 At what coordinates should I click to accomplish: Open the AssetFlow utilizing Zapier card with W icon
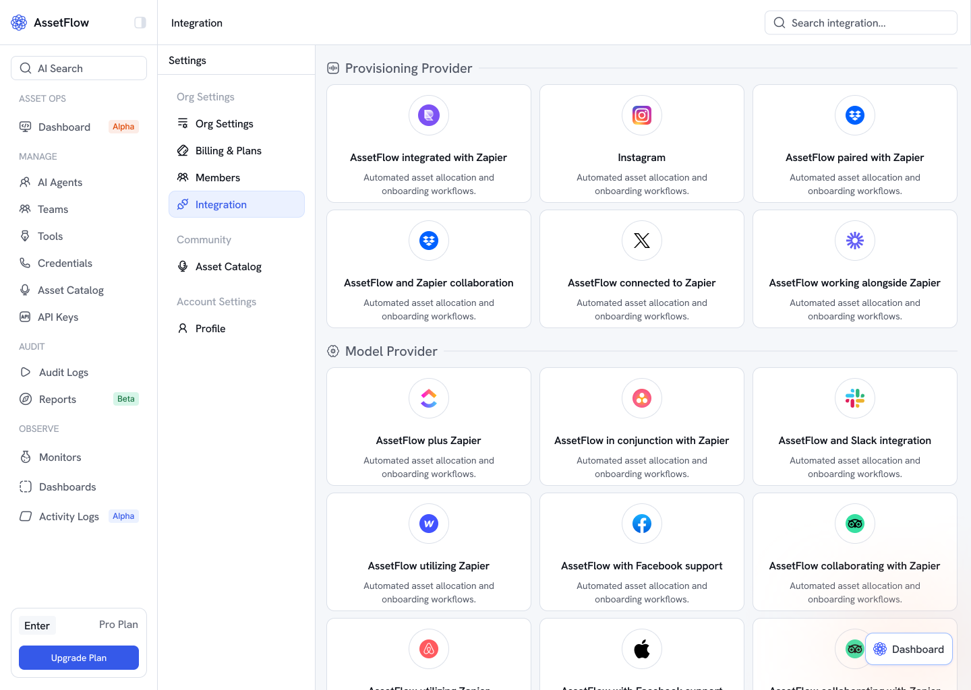click(x=429, y=552)
